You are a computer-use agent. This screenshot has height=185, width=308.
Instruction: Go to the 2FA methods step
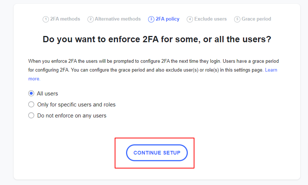coord(65,19)
